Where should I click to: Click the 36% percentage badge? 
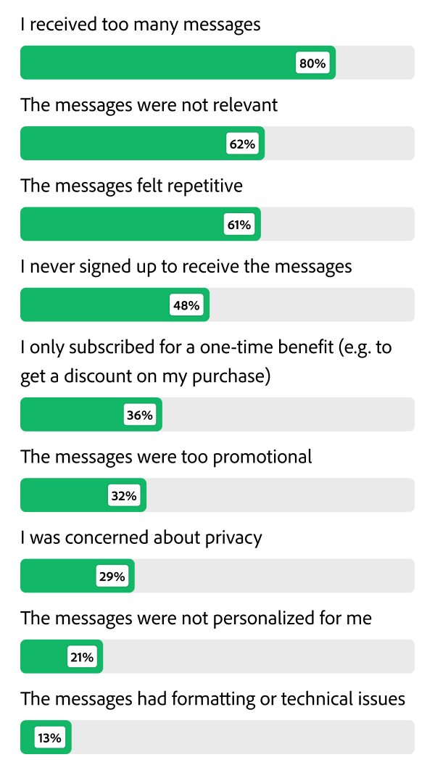click(139, 415)
